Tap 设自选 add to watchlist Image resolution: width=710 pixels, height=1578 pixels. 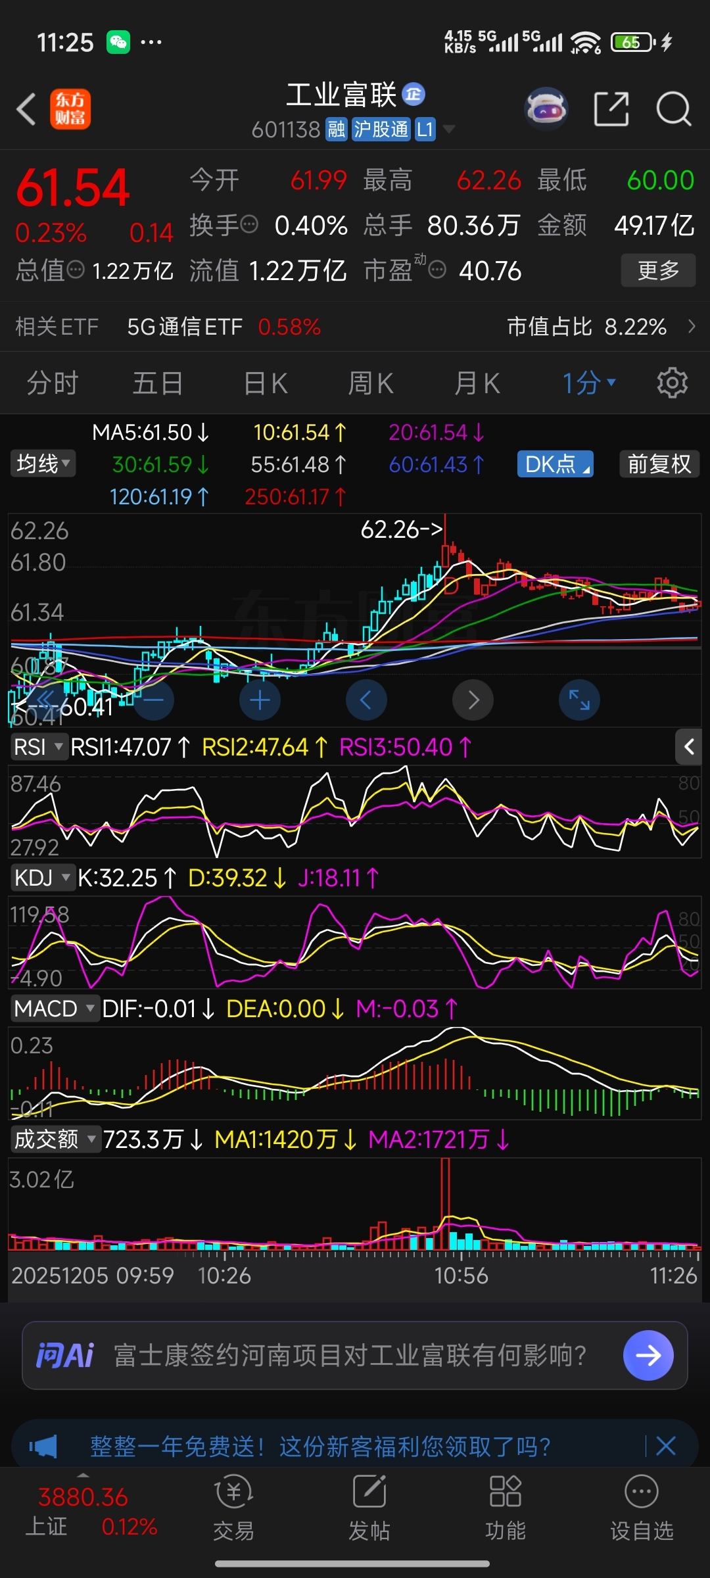point(642,1508)
